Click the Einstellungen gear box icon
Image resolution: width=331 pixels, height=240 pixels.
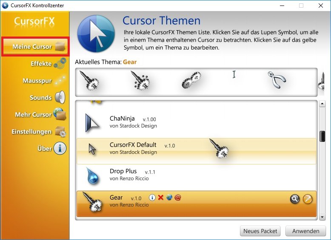coord(60,132)
